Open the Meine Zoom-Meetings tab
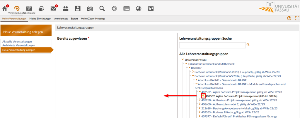 point(93,19)
